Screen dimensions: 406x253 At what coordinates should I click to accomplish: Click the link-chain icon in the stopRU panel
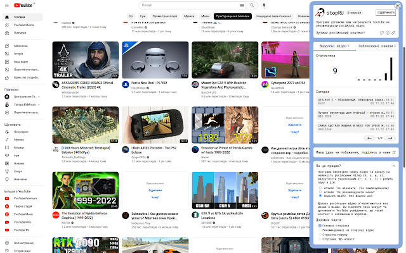tap(393, 33)
